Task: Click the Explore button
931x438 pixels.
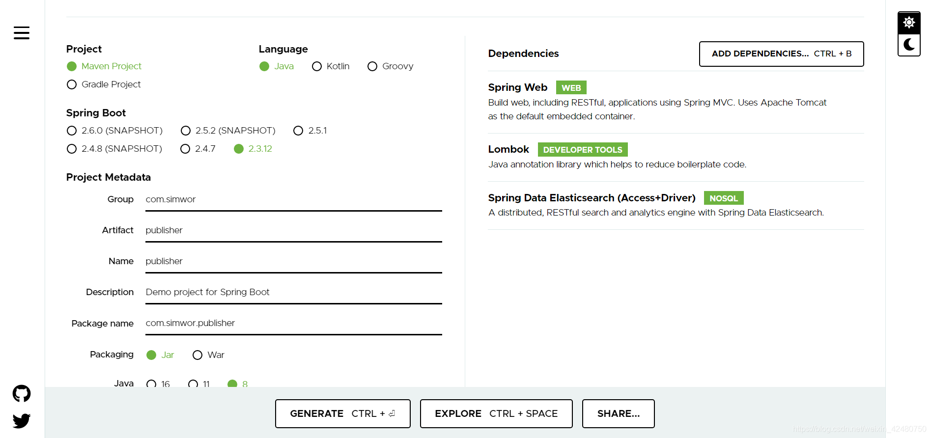Action: 496,413
